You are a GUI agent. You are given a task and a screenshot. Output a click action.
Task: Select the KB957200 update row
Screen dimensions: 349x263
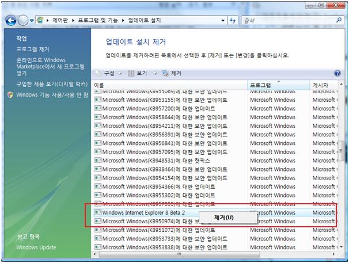(x=215, y=109)
